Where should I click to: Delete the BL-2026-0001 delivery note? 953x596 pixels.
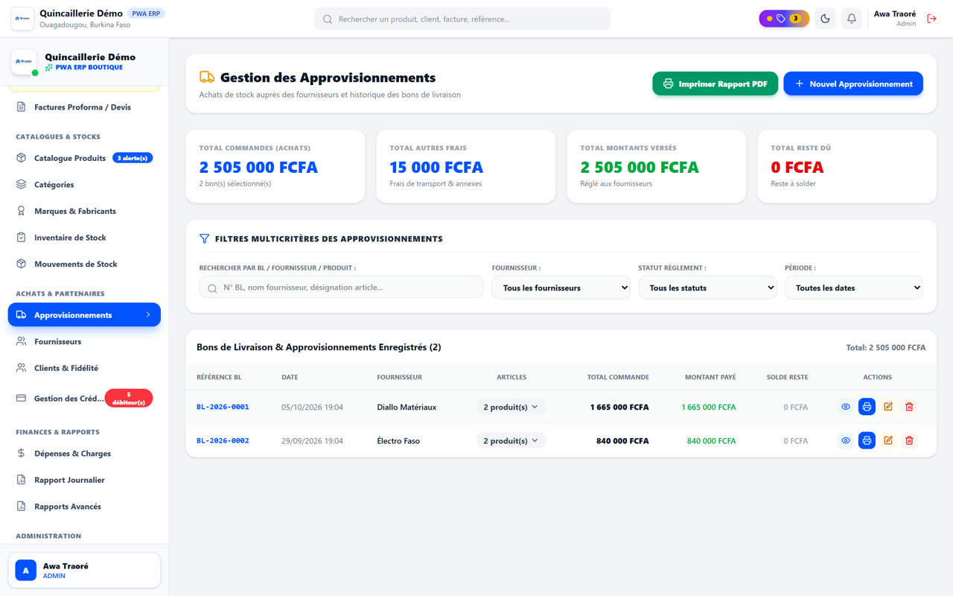[x=909, y=407]
